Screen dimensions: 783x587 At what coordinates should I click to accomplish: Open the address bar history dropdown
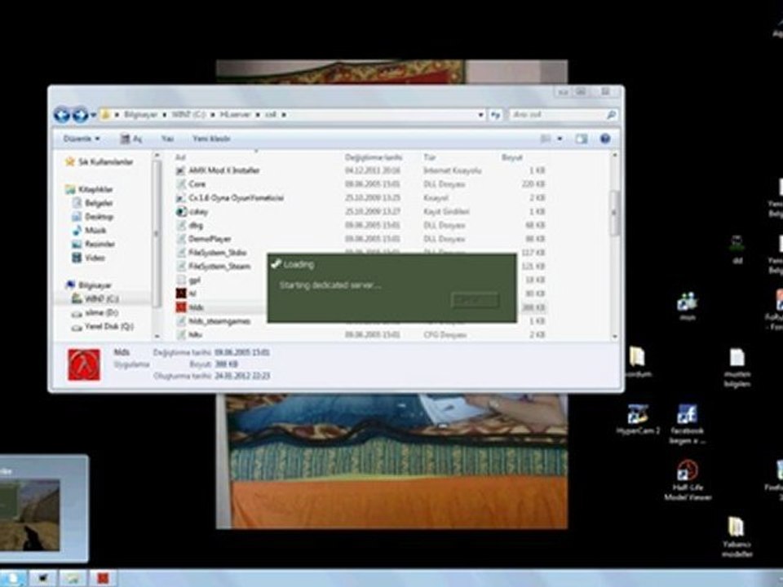(481, 115)
